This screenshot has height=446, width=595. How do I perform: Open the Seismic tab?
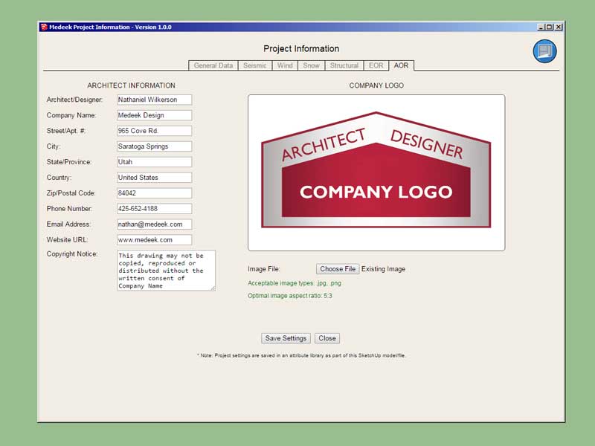tap(254, 65)
